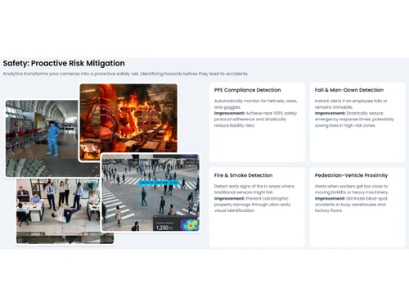The width and height of the screenshot is (409, 307).
Task: Select the analytics subtitle about proactive safety net
Action: point(126,74)
